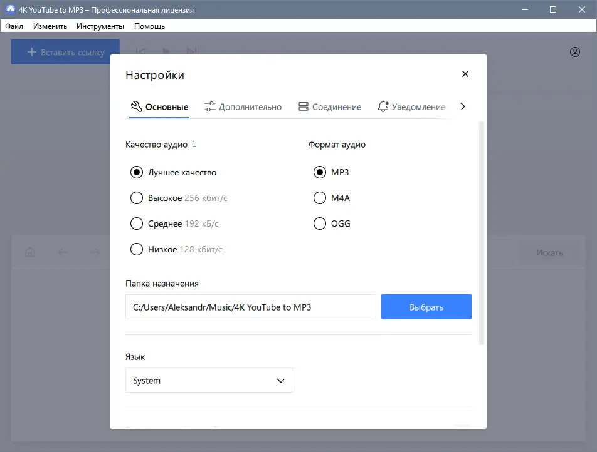This screenshot has height=452, width=597.
Task: Click the browser back arrow
Action: [63, 252]
